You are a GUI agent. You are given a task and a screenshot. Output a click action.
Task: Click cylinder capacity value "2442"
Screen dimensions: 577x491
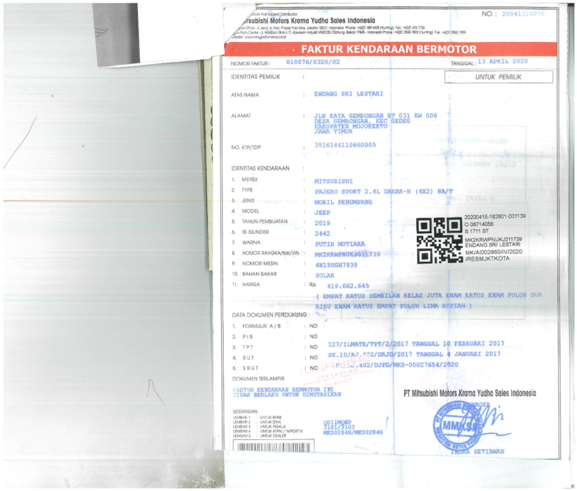[323, 233]
